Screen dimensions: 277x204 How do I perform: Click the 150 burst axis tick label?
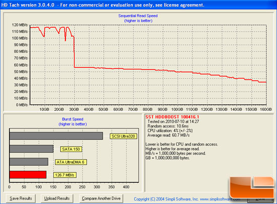pos(53,187)
